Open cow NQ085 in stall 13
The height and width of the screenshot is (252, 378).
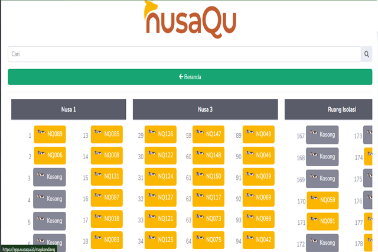click(x=107, y=134)
